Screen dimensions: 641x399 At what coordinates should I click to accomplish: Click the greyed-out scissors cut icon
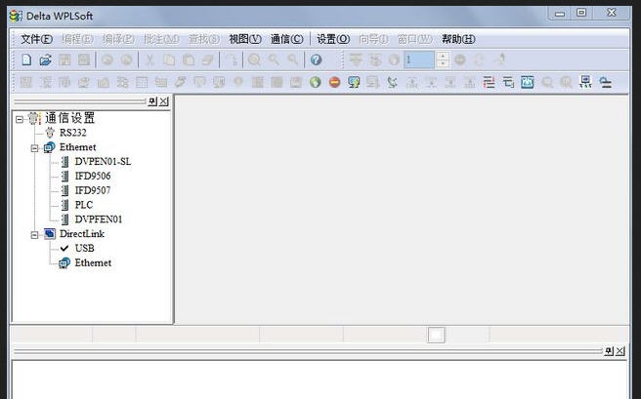pyautogui.click(x=150, y=60)
